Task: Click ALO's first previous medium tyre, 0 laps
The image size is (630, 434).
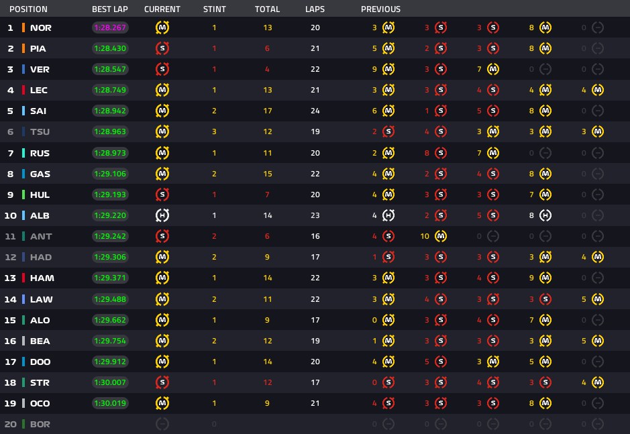Action: tap(388, 320)
